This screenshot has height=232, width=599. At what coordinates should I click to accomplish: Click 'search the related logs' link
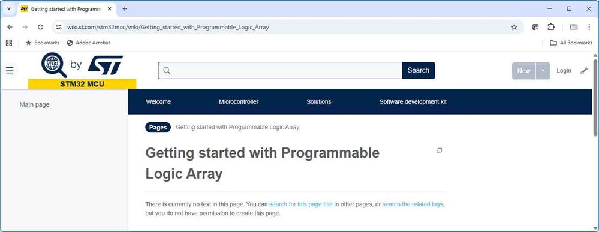pos(413,204)
